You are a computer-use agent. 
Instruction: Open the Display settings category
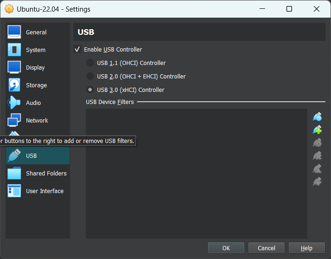tap(38, 68)
